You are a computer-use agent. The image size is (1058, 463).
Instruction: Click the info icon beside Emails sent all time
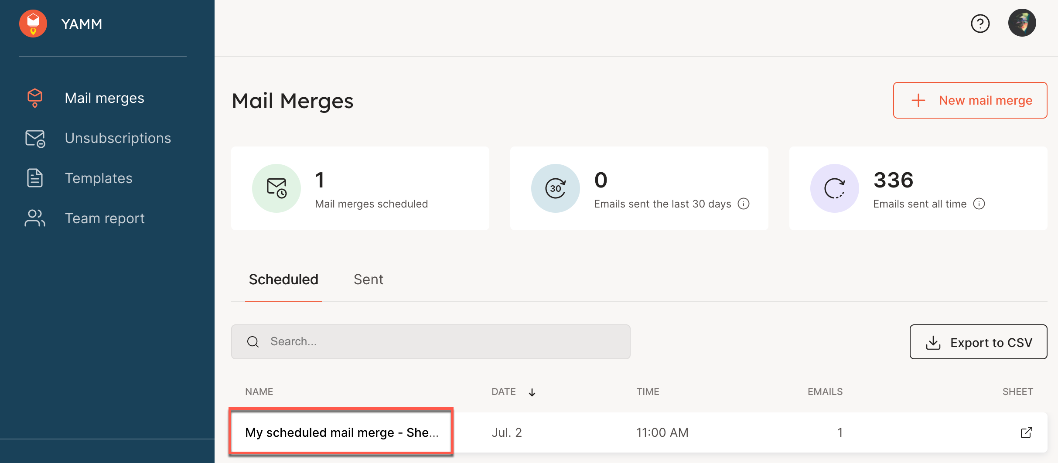(x=979, y=204)
